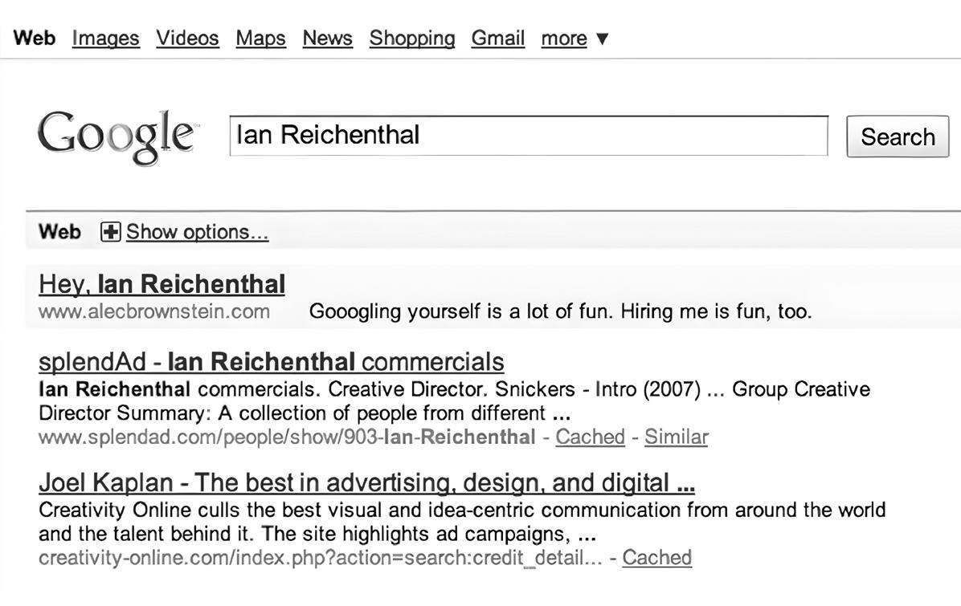
Task: Expand Show options plus icon
Action: 110,233
